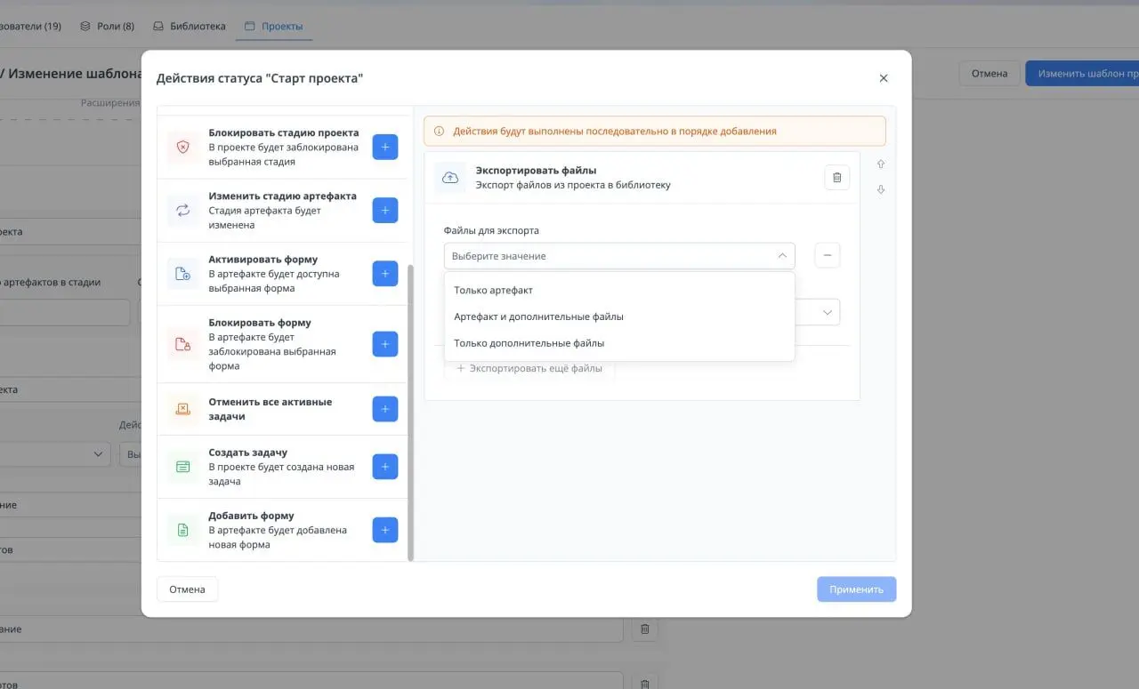Move export action down with arrow
Screen dimensions: 1139x689
(881, 189)
